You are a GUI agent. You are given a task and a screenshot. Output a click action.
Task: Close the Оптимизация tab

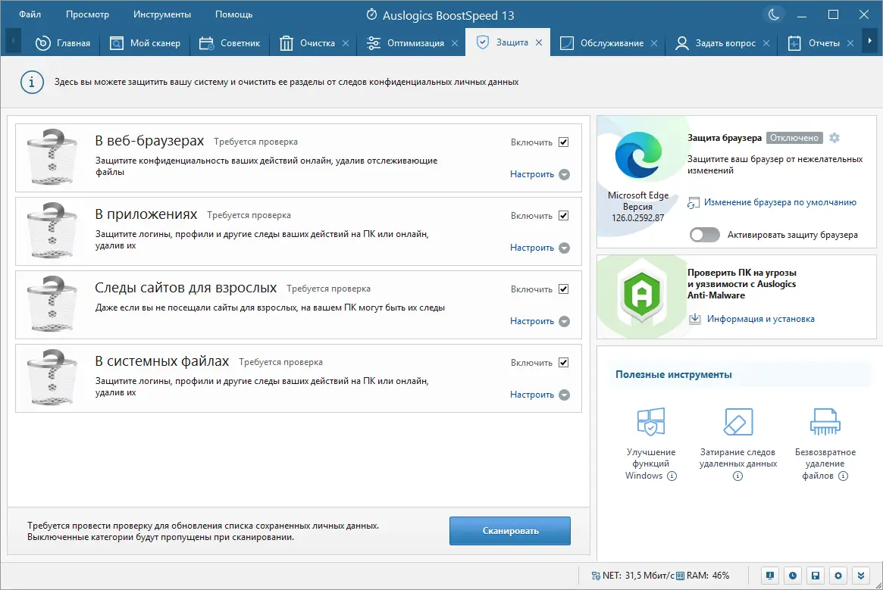pos(455,43)
